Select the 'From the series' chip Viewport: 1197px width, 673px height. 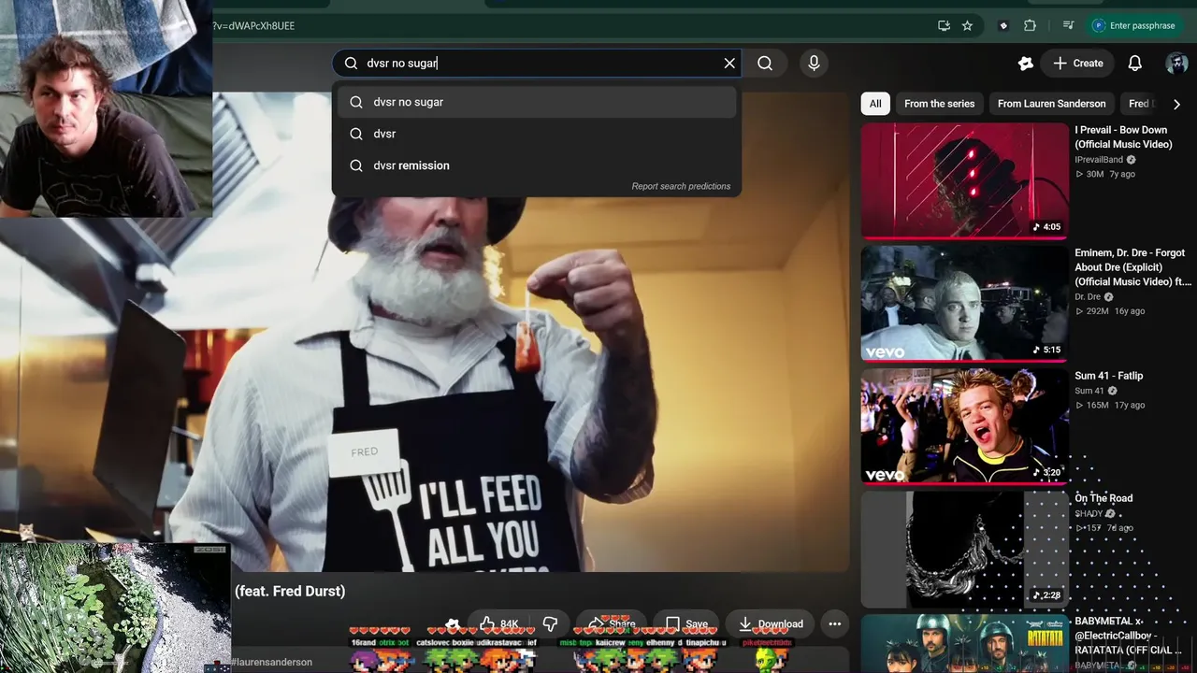tap(939, 104)
